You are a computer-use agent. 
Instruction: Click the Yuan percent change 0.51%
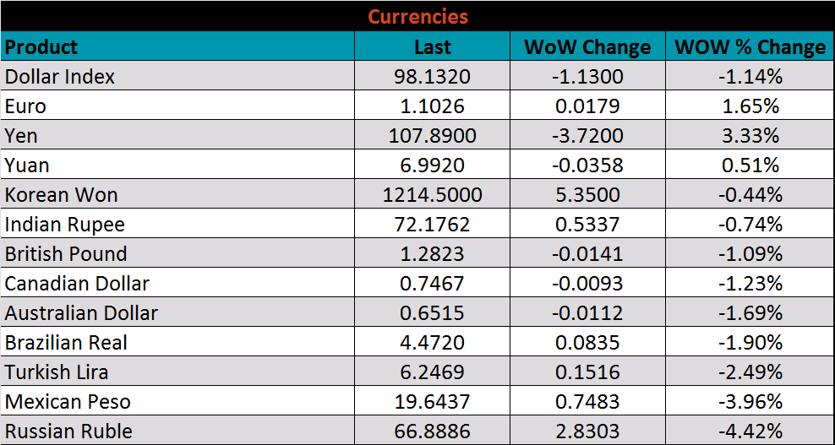click(750, 166)
